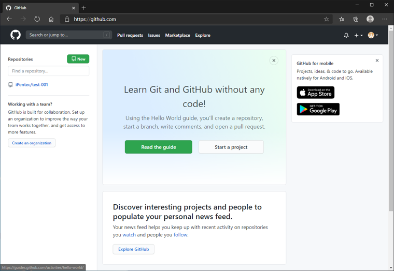
Task: Click the repository icon beside iPentec/test-001
Action: coord(10,85)
